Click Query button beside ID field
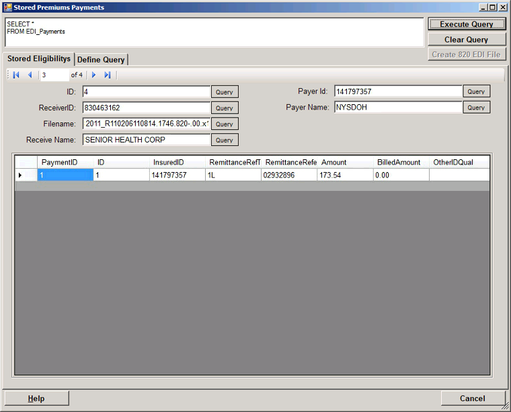Image resolution: width=511 pixels, height=412 pixels. point(225,92)
